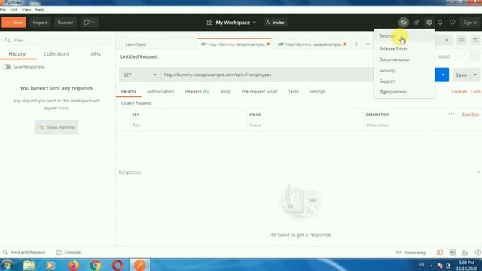Click the Filter search field

tap(56, 40)
